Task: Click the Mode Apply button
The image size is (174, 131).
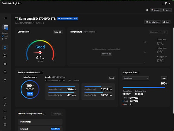Action: 57,114
